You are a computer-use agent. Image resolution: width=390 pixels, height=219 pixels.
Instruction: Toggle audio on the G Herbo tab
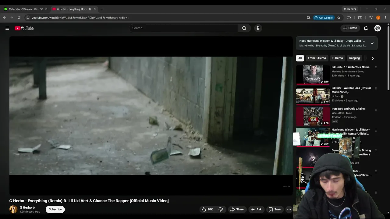pos(90,9)
